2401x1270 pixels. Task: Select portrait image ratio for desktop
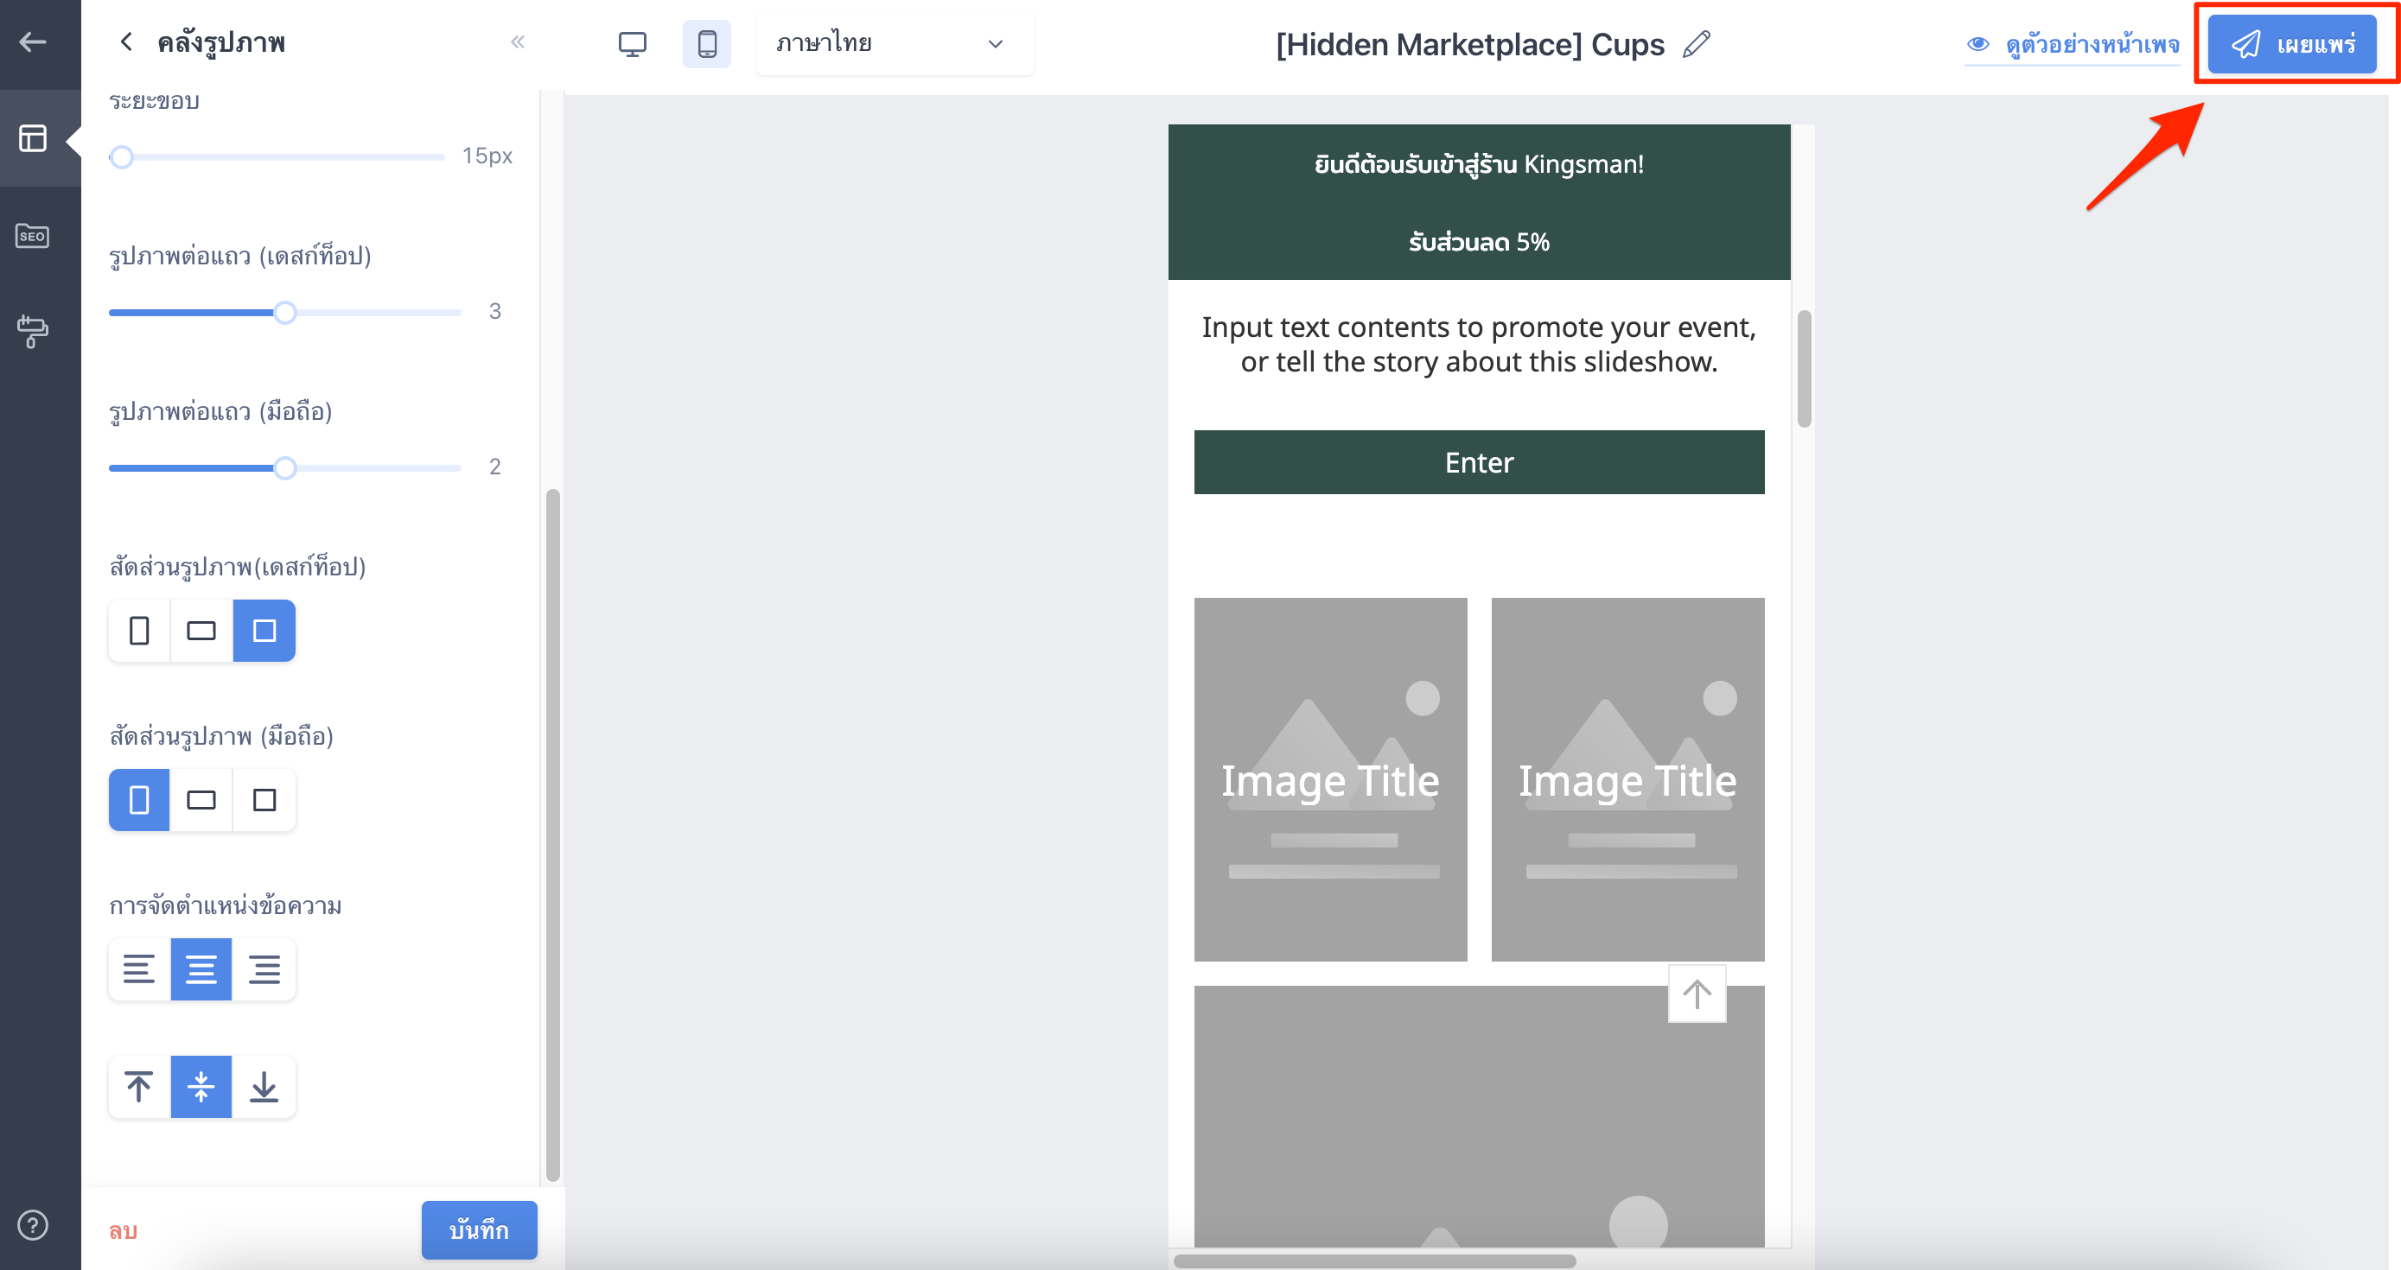[x=140, y=631]
